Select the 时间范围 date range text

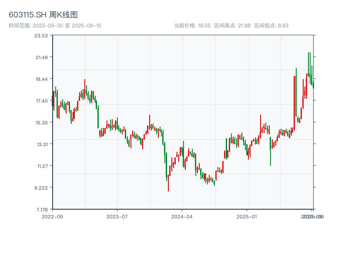click(x=55, y=26)
